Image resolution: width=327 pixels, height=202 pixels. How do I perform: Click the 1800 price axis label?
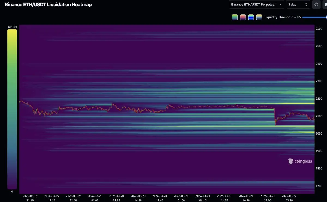(319, 169)
